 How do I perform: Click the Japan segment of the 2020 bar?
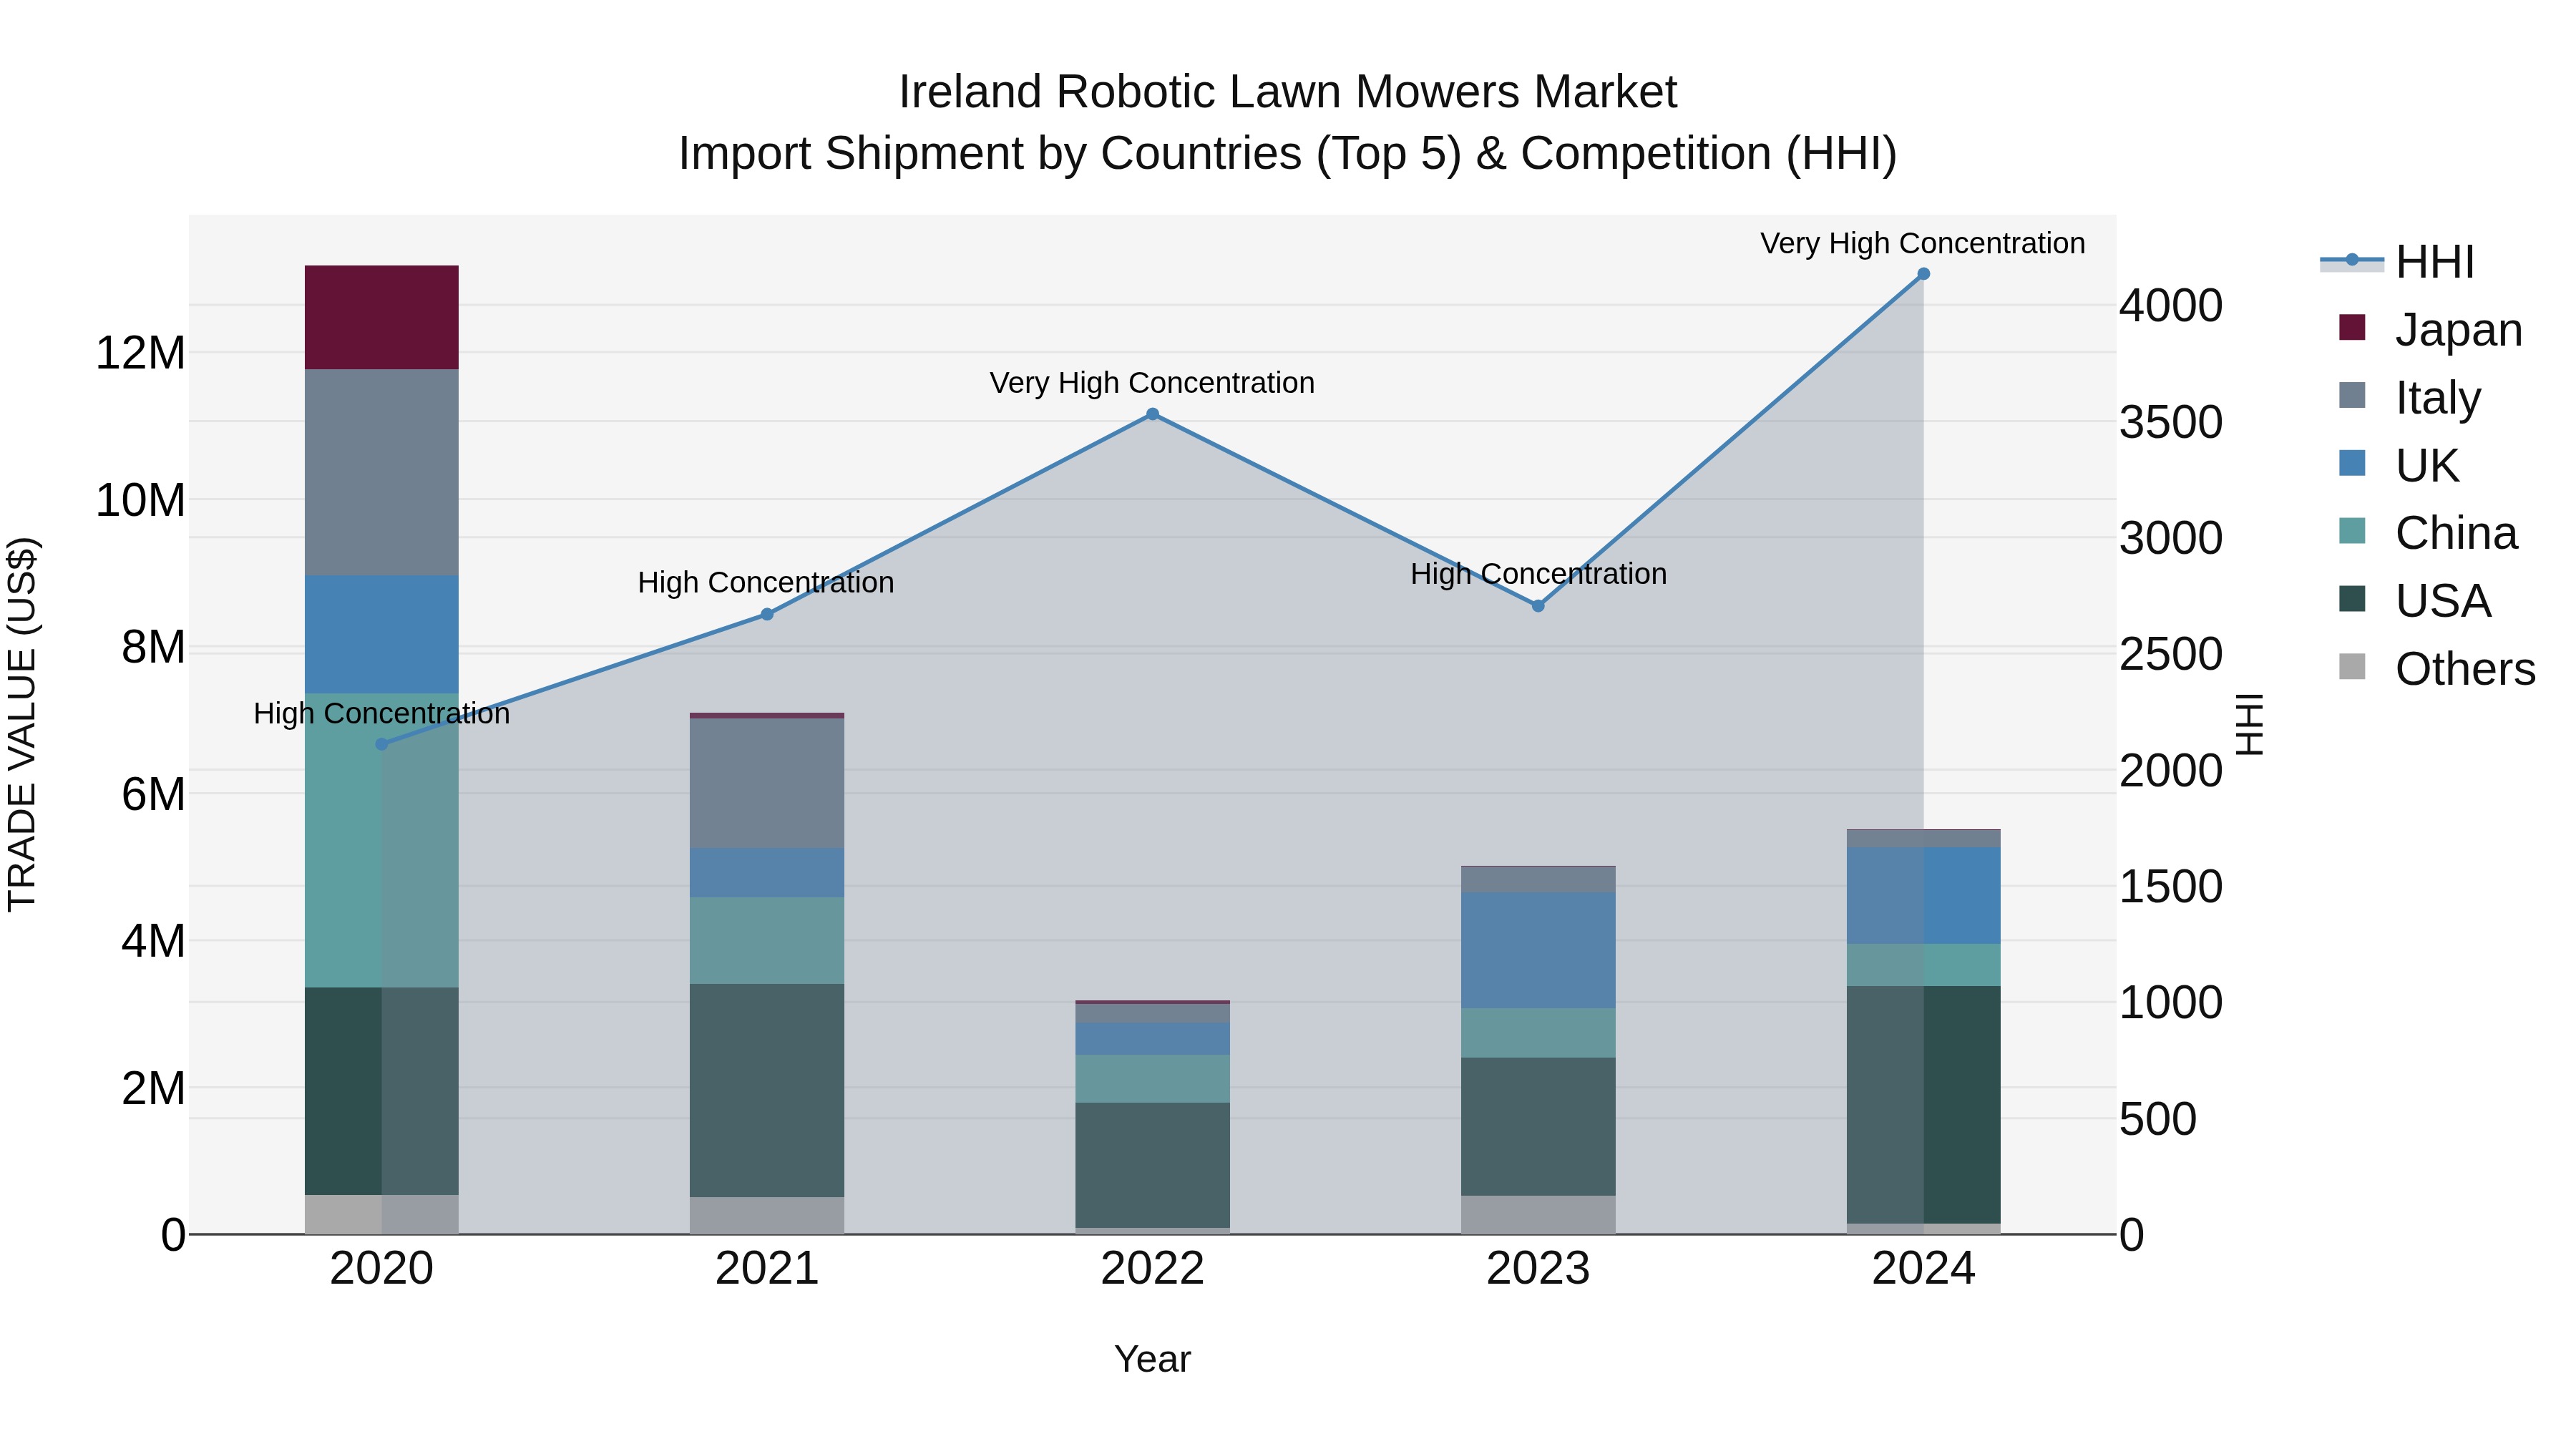click(381, 318)
